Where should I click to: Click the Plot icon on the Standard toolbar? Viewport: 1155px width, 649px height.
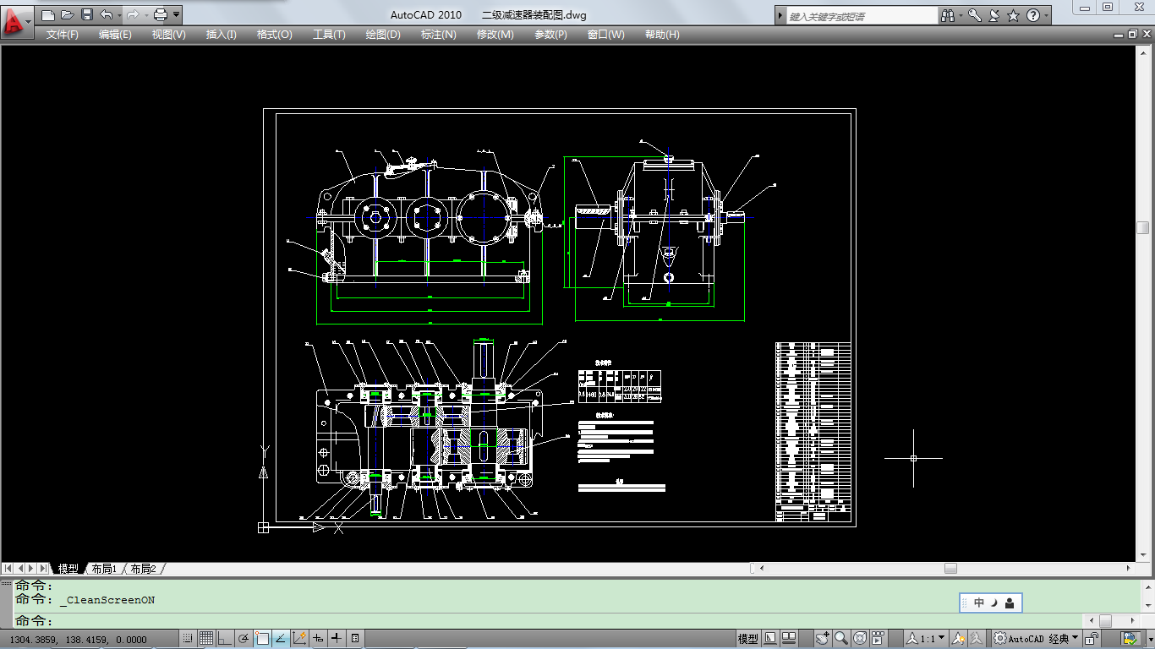160,14
